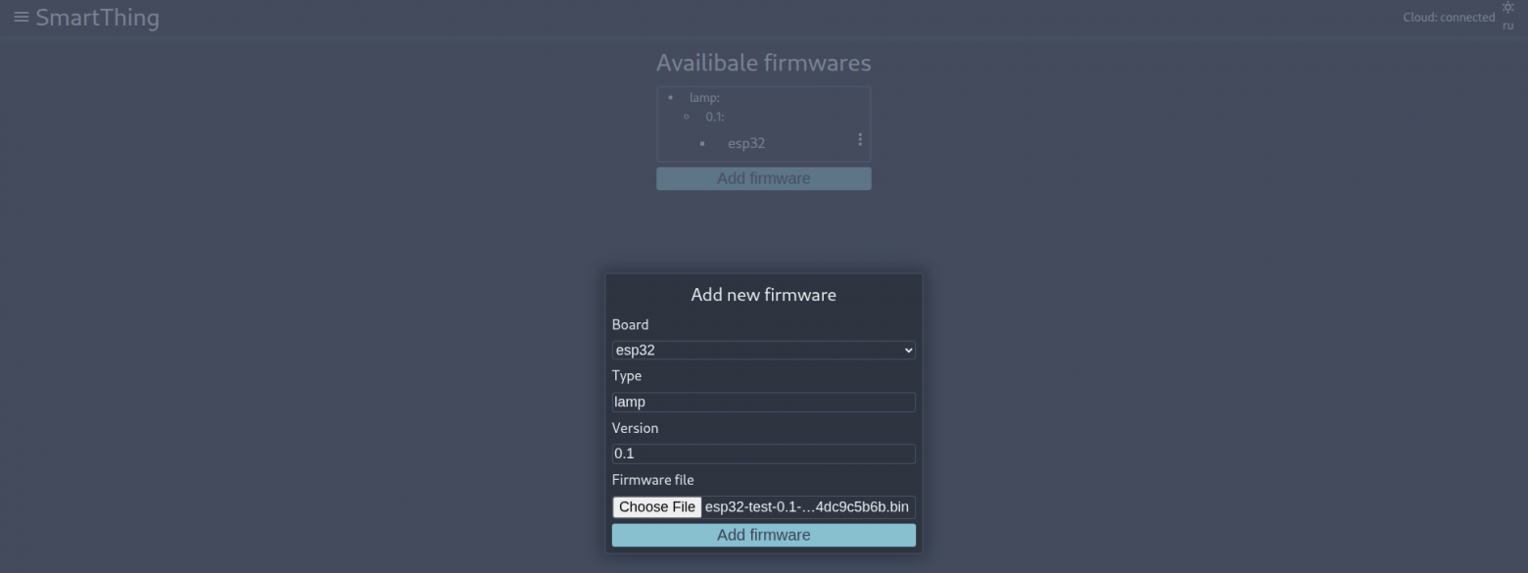Screen dimensions: 1528x573
Task: Expand the Board dropdown showing esp32
Action: coord(763,350)
